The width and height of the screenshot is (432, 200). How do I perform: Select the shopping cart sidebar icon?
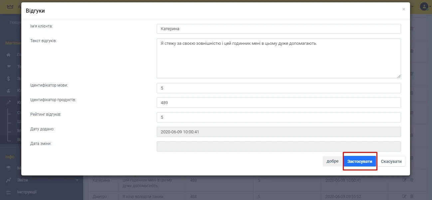tap(9, 66)
